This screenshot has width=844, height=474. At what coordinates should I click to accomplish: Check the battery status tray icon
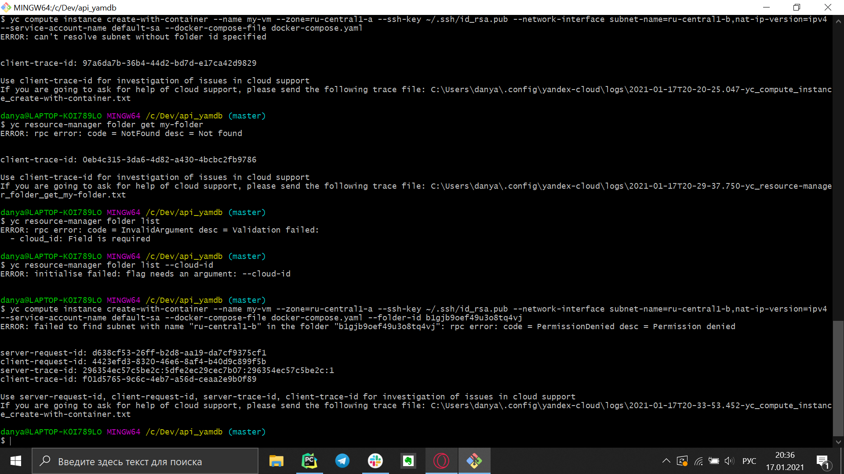click(714, 461)
